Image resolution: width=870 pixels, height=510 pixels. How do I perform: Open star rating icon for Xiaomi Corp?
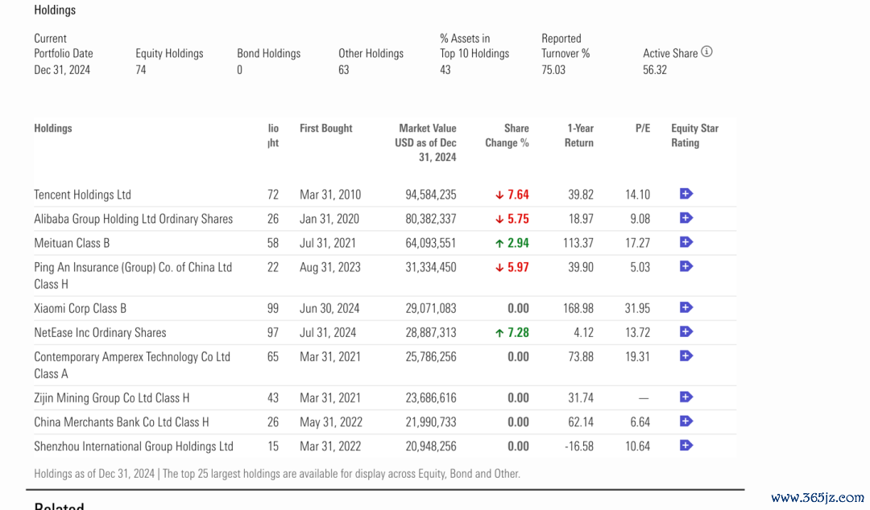coord(686,307)
